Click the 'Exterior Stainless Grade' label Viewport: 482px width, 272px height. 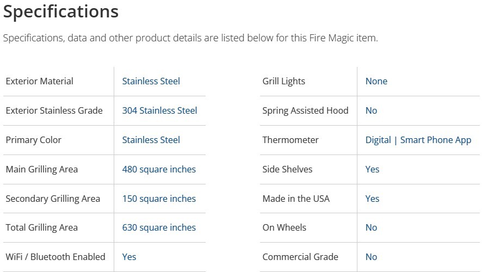[x=54, y=110]
